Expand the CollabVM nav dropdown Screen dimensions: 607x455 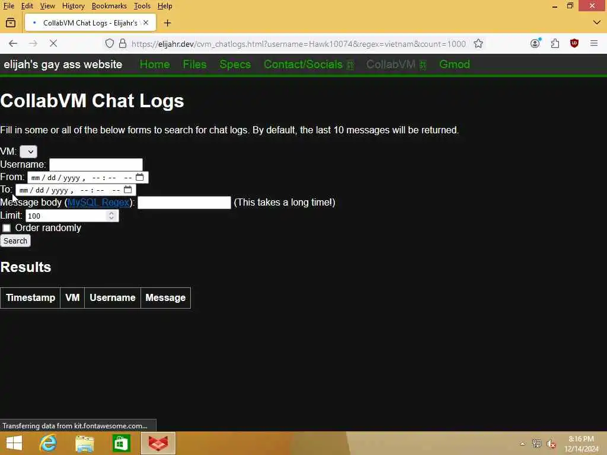point(396,64)
